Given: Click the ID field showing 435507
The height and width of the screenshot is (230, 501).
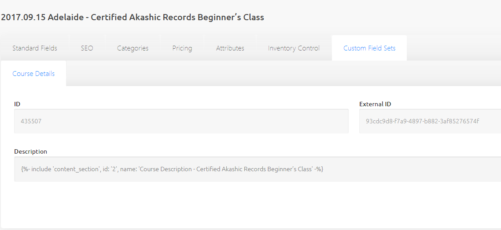Looking at the screenshot, I should [181, 121].
